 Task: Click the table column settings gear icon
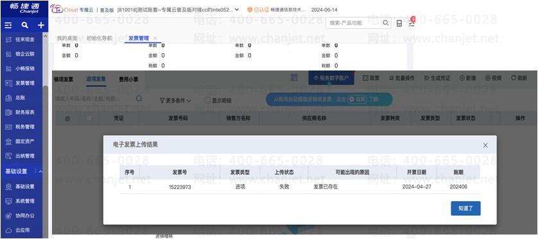click(67, 119)
